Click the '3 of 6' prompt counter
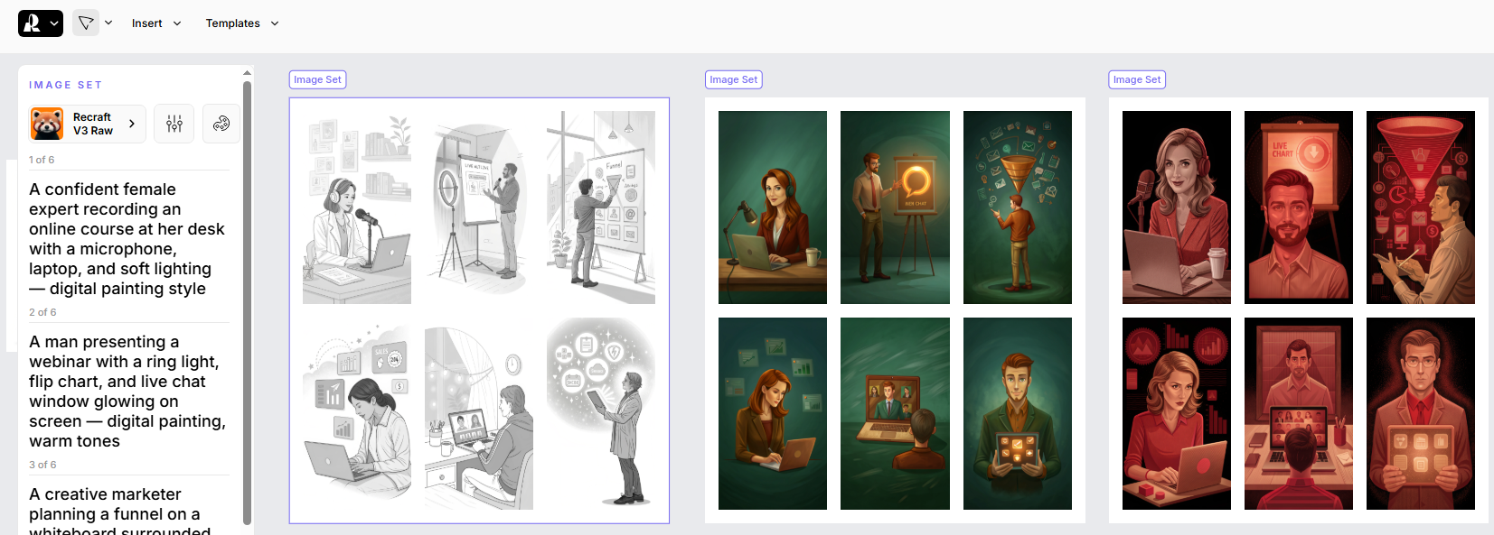This screenshot has height=535, width=1494. [42, 465]
